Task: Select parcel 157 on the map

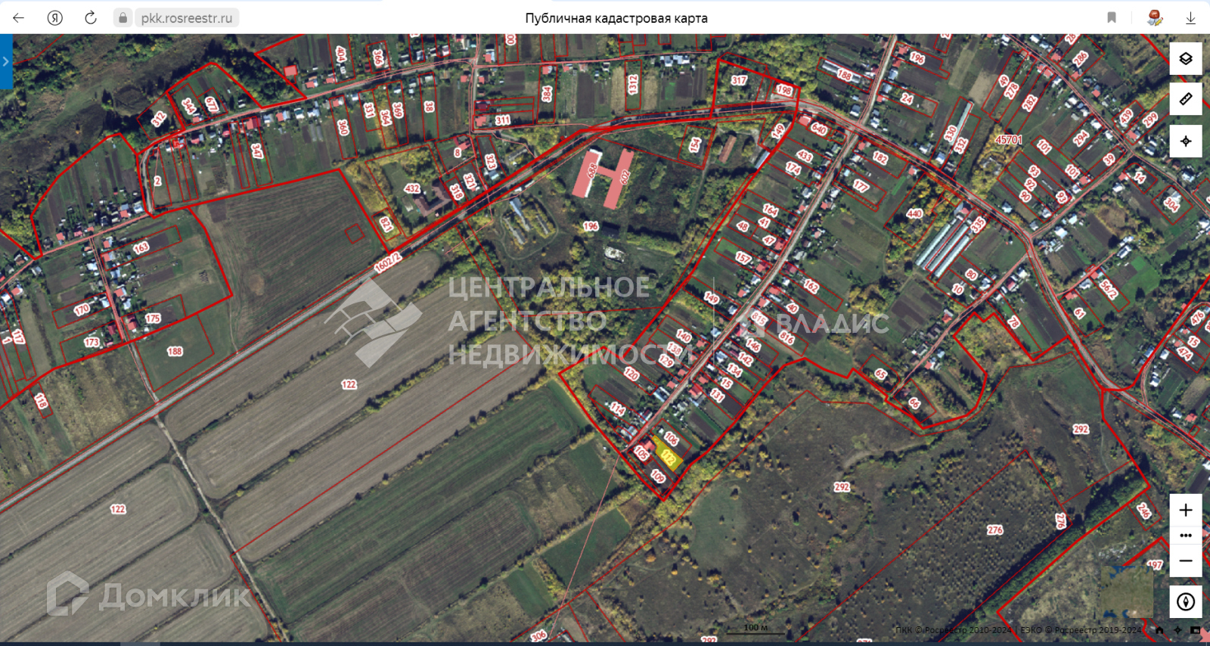Action: coord(743,258)
